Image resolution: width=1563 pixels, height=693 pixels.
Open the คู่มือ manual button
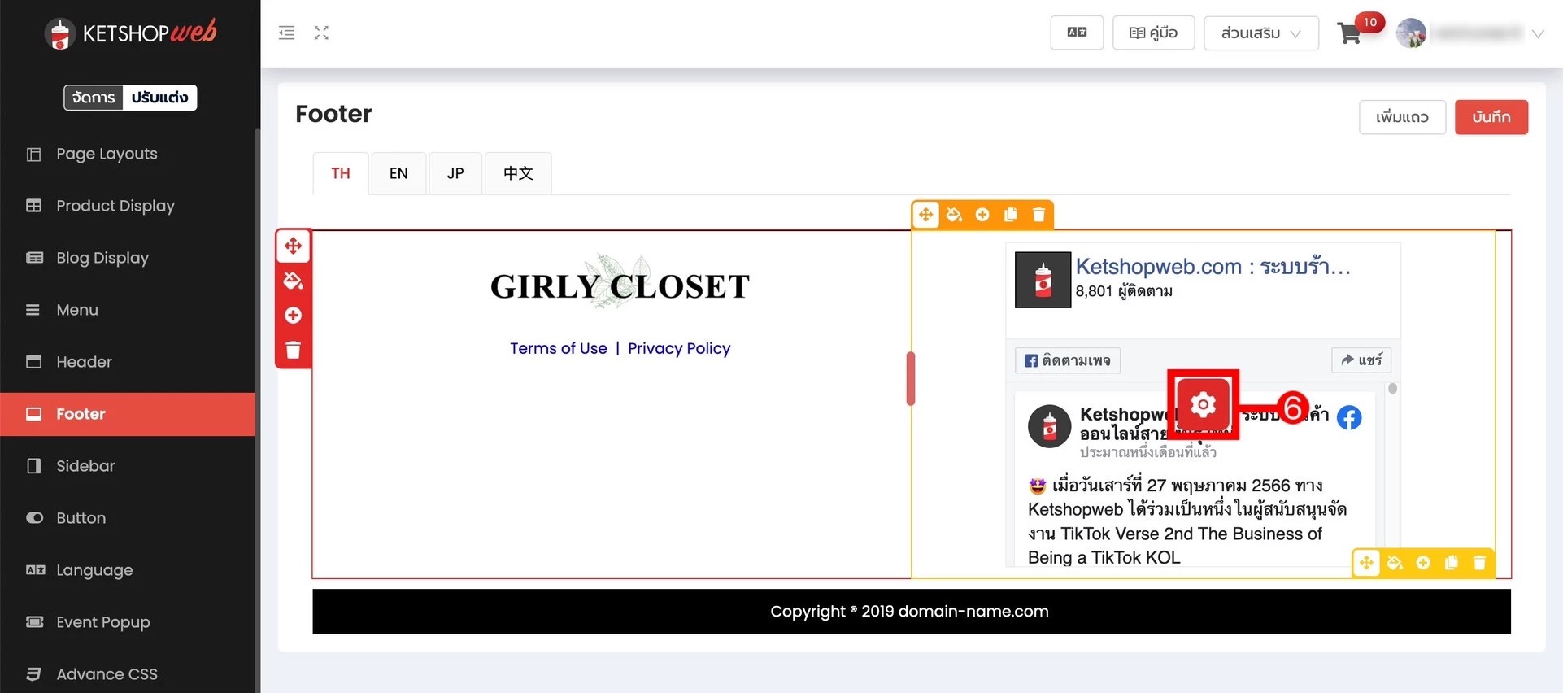(x=1153, y=33)
